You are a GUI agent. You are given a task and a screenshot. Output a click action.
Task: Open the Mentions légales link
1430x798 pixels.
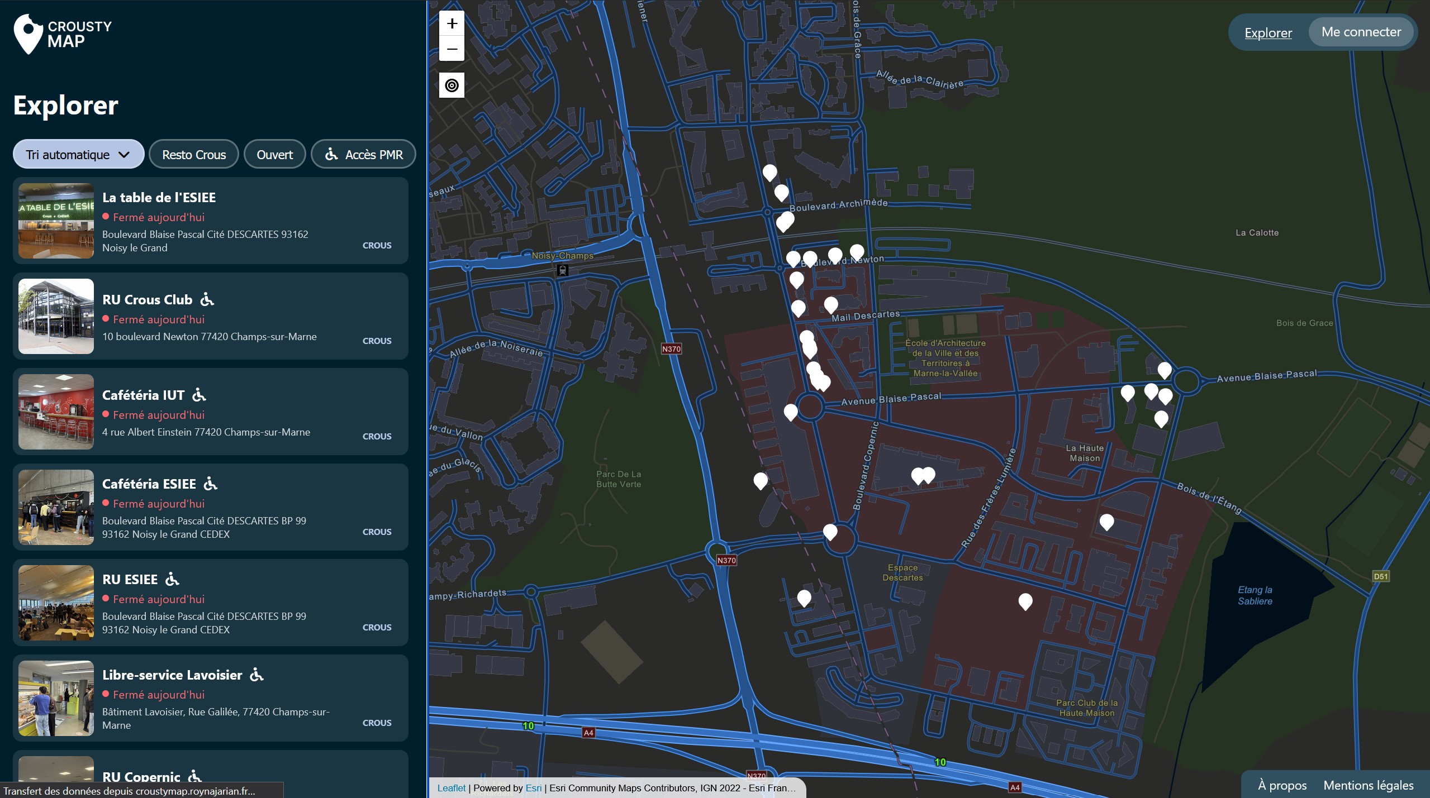(1369, 785)
